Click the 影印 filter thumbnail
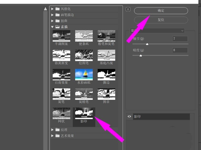 click(84, 113)
